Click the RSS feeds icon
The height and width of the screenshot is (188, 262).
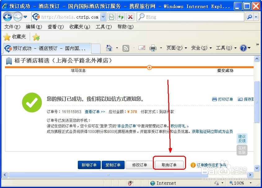(x=126, y=48)
